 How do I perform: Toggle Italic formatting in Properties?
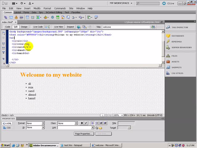tap(86, 123)
